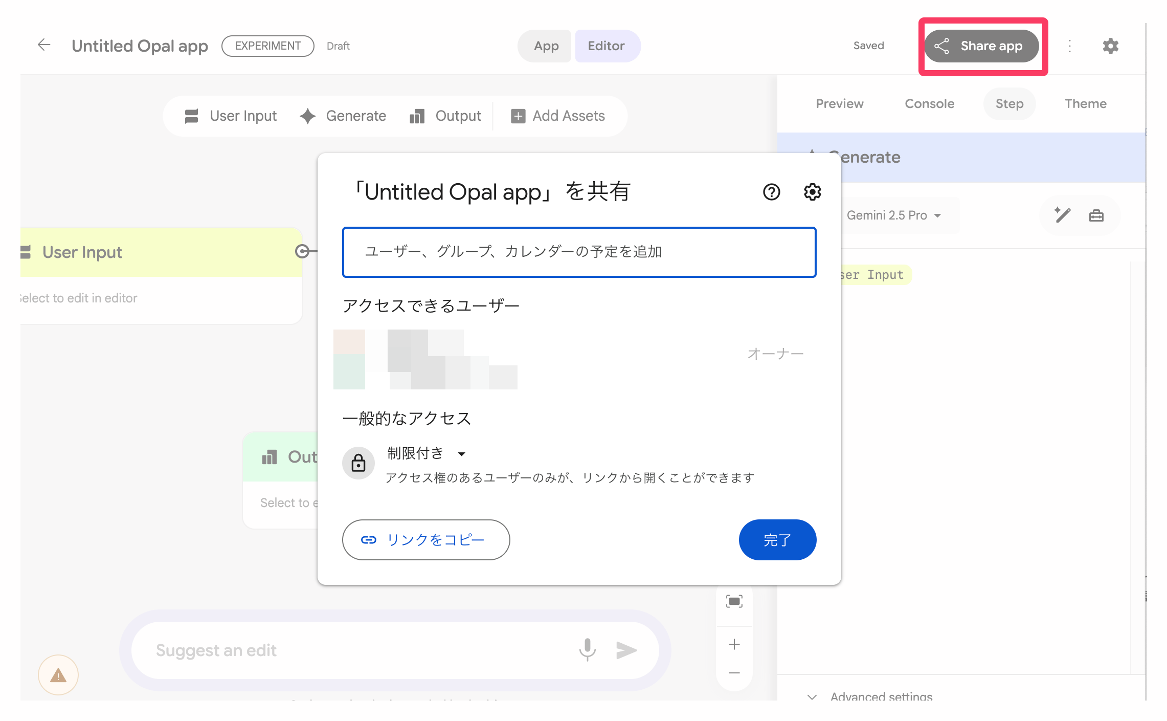Click the zoom to fit icon
This screenshot has height=721, width=1167.
(734, 601)
